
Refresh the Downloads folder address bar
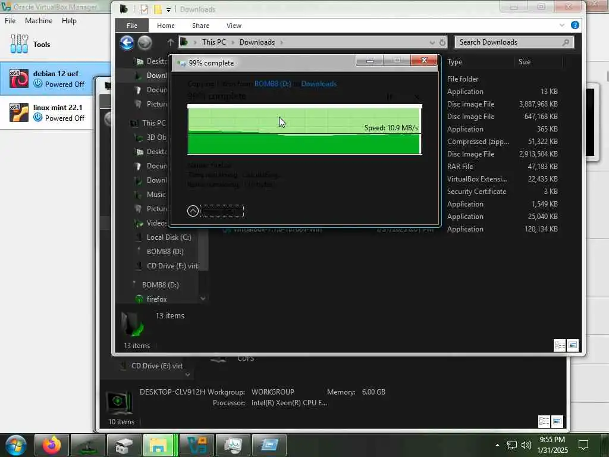pos(442,42)
